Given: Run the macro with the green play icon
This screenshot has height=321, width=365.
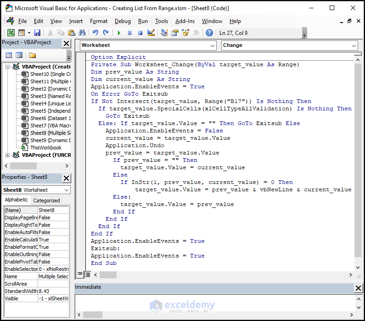Looking at the screenshot, I should [x=119, y=33].
